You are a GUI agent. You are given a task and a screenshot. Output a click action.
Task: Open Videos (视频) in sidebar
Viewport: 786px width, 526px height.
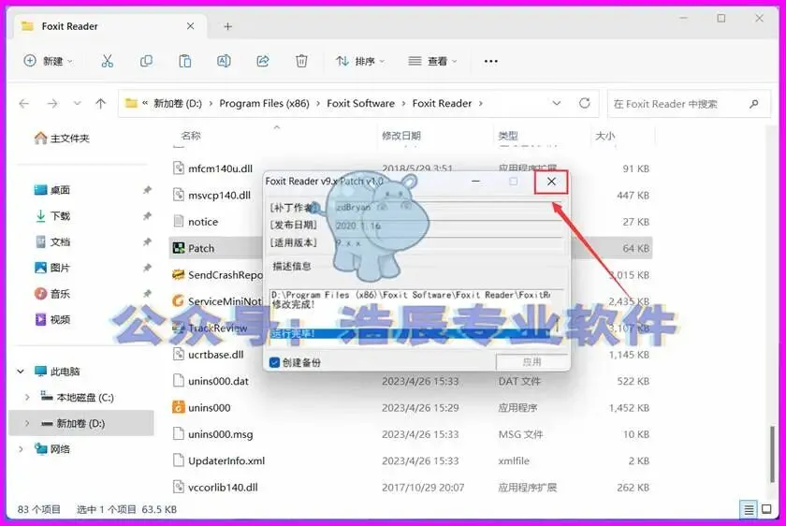tap(52, 319)
